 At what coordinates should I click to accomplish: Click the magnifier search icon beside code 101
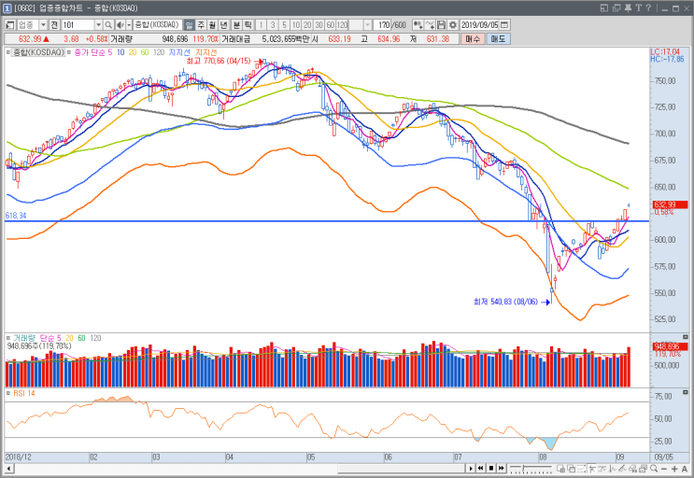click(x=108, y=25)
